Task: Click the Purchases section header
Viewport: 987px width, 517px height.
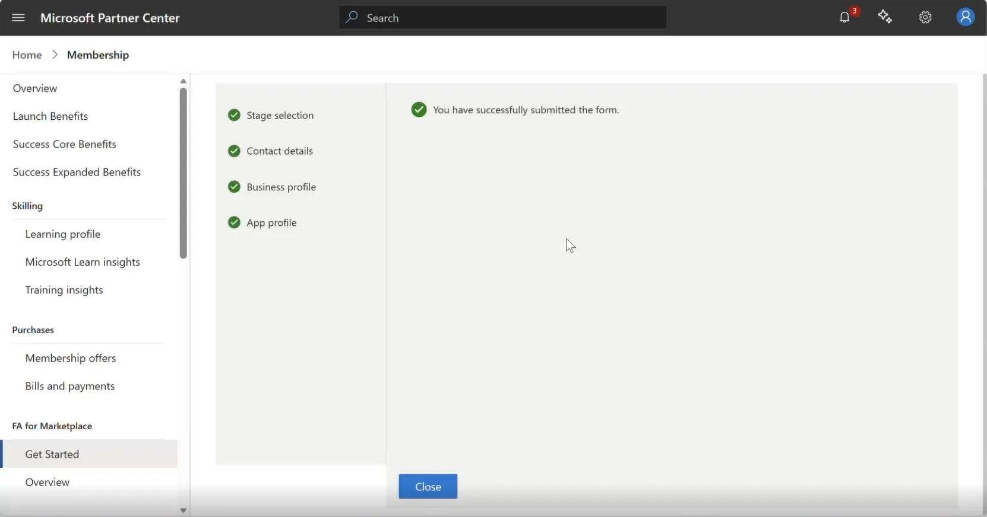Action: point(33,330)
